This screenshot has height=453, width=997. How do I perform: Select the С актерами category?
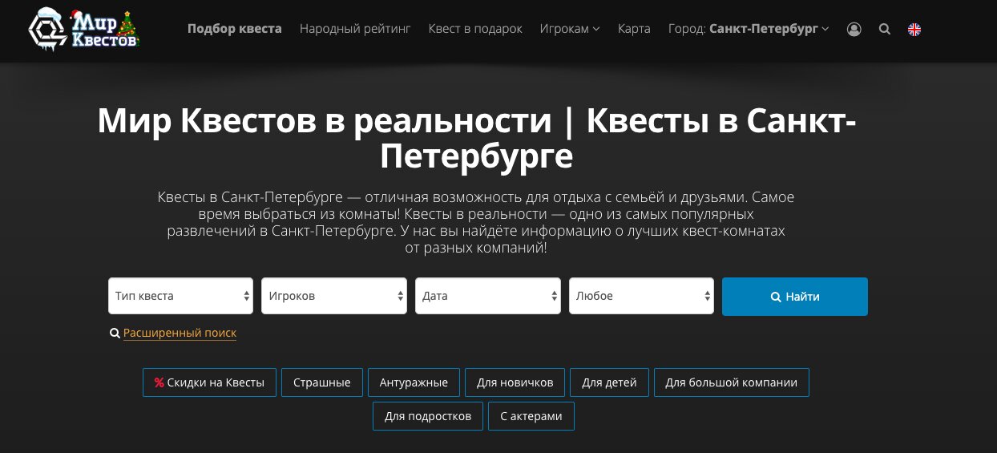(531, 416)
